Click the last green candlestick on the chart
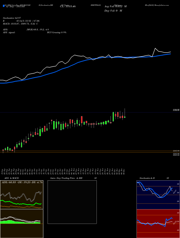The height and width of the screenshot is (238, 180). [125, 117]
